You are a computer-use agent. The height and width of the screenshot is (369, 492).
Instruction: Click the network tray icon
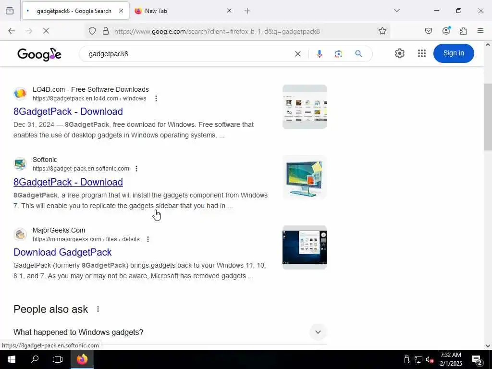[x=418, y=359]
